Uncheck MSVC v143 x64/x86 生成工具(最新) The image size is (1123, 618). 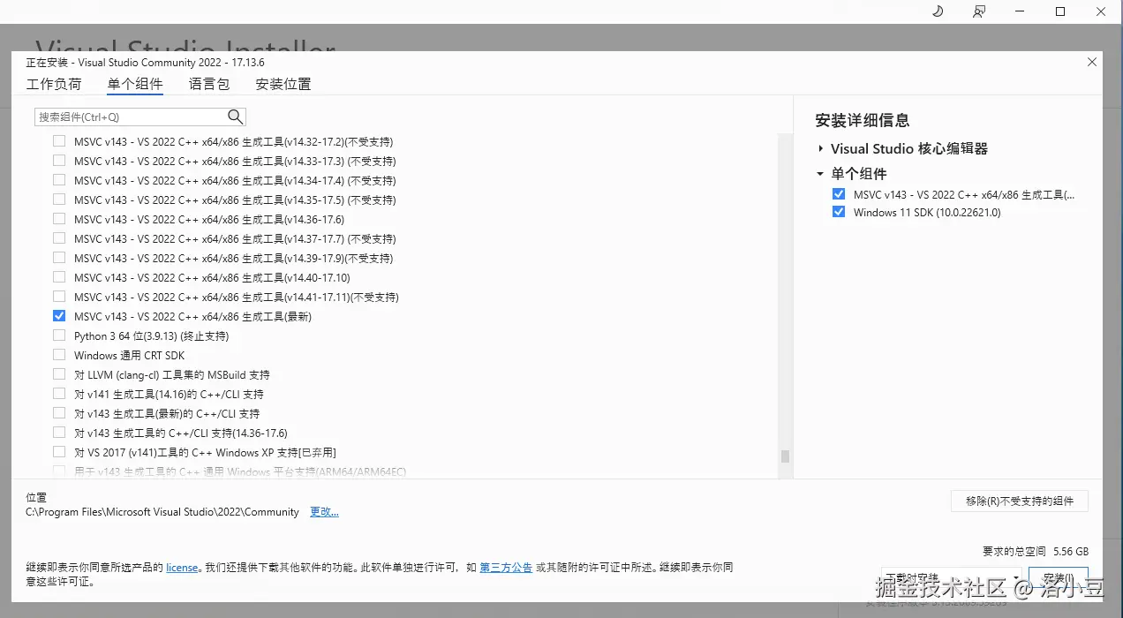58,315
